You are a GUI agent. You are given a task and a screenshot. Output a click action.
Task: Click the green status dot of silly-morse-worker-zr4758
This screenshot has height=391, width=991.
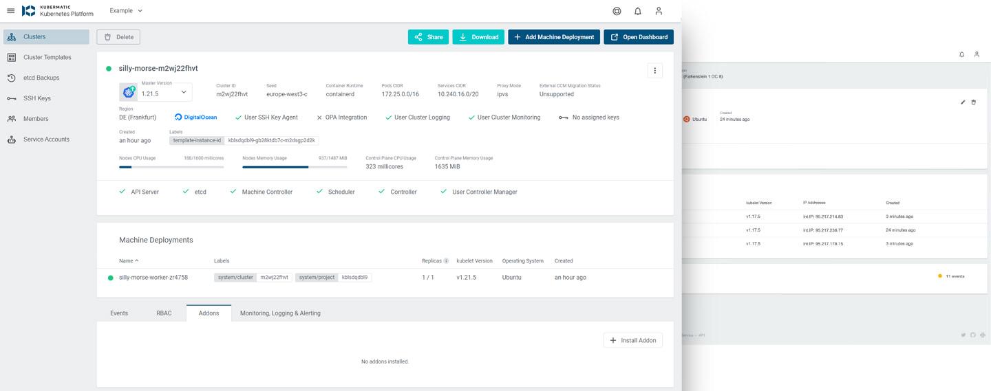pyautogui.click(x=110, y=278)
